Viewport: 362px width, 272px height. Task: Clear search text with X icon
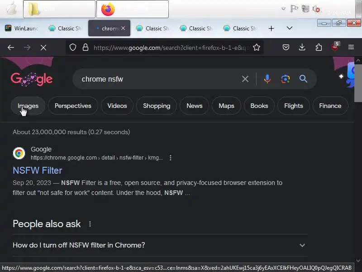245,79
